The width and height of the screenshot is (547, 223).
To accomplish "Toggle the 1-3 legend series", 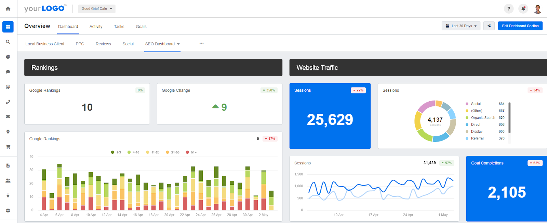I will (x=116, y=152).
